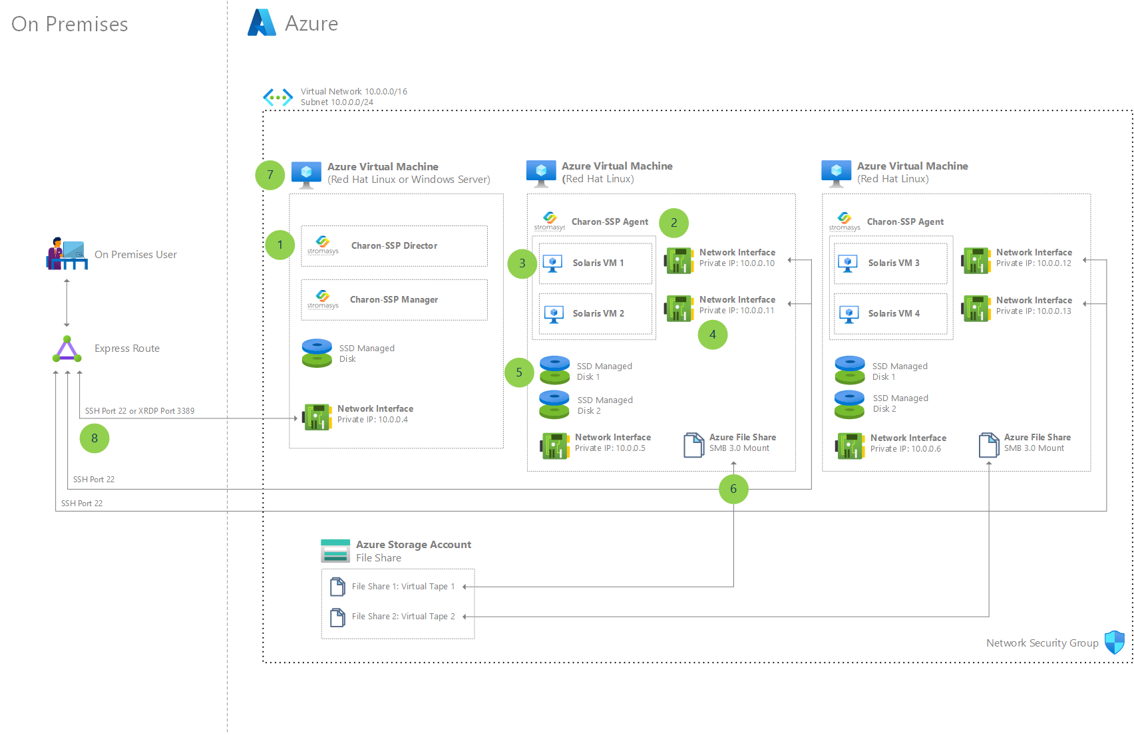The height and width of the screenshot is (735, 1134).
Task: Click 'SSH Port 22 or XRDP Port 3389' text
Action: [x=140, y=411]
